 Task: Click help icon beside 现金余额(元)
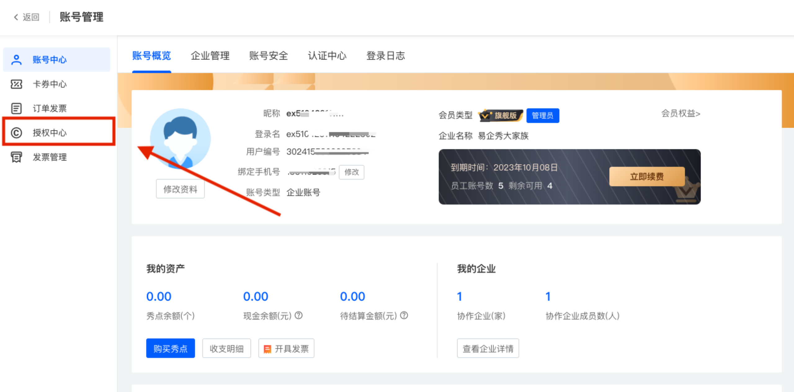[298, 315]
